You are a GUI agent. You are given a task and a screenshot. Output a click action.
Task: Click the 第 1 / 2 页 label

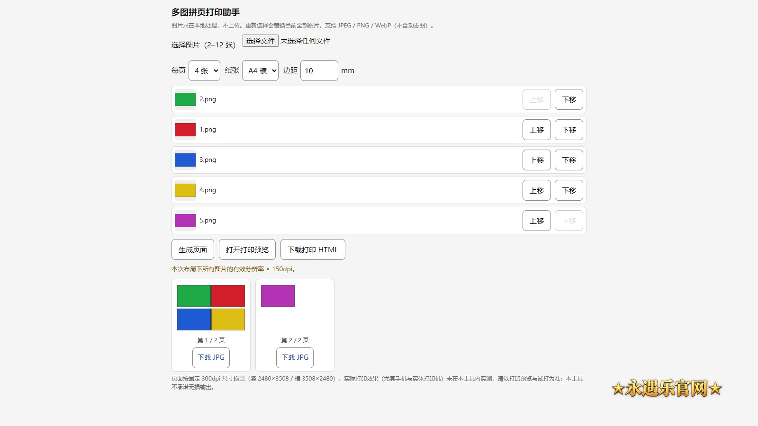[211, 340]
